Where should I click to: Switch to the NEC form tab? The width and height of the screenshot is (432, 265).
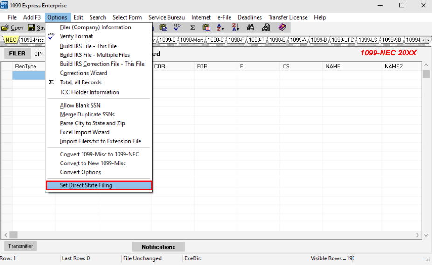[11, 40]
